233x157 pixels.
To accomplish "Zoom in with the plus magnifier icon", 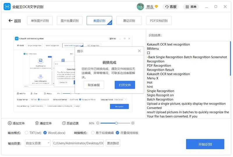I will (133, 123).
